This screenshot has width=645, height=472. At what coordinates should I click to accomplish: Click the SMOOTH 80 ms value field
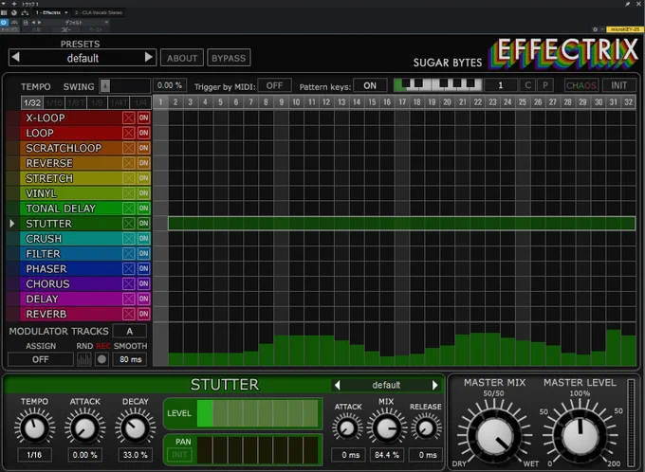(130, 359)
